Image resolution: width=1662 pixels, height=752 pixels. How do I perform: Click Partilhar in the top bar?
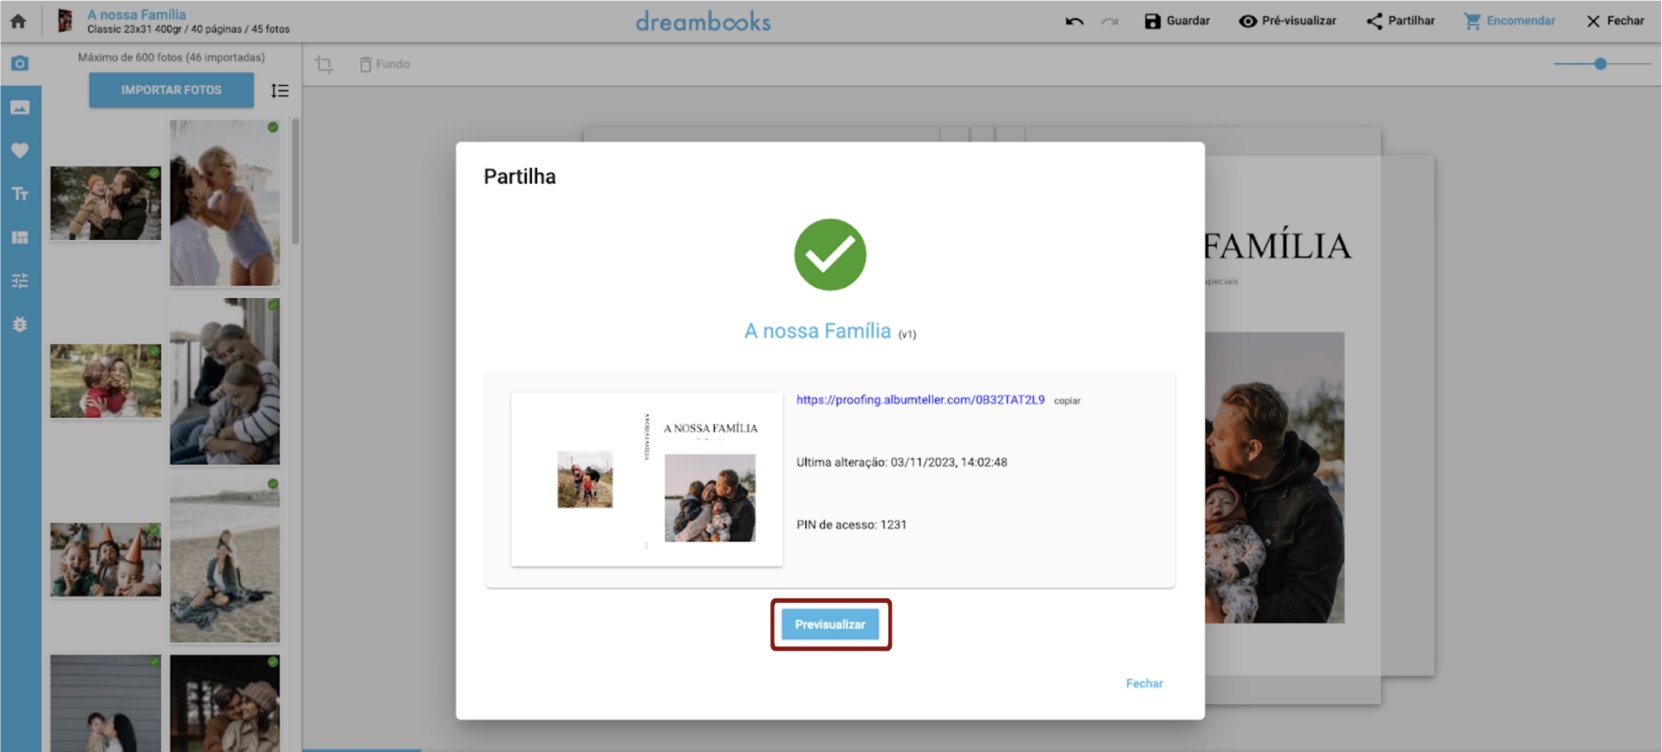1400,21
